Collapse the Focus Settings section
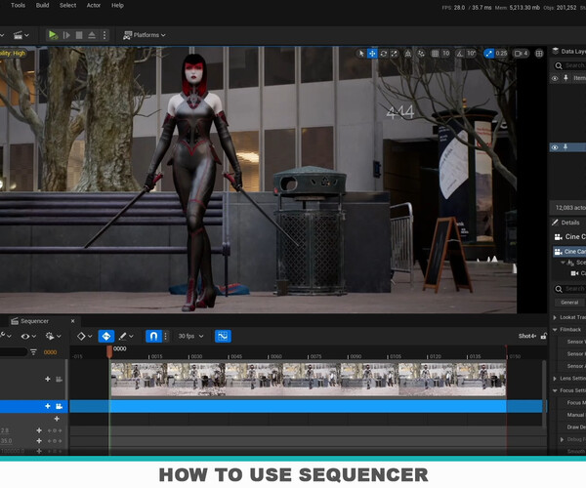Viewport: 586px width, 488px height. (555, 390)
